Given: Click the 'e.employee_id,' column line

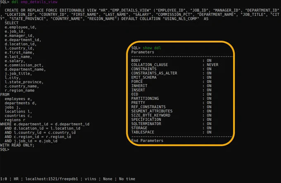Looking at the screenshot, I should coord(21,27).
